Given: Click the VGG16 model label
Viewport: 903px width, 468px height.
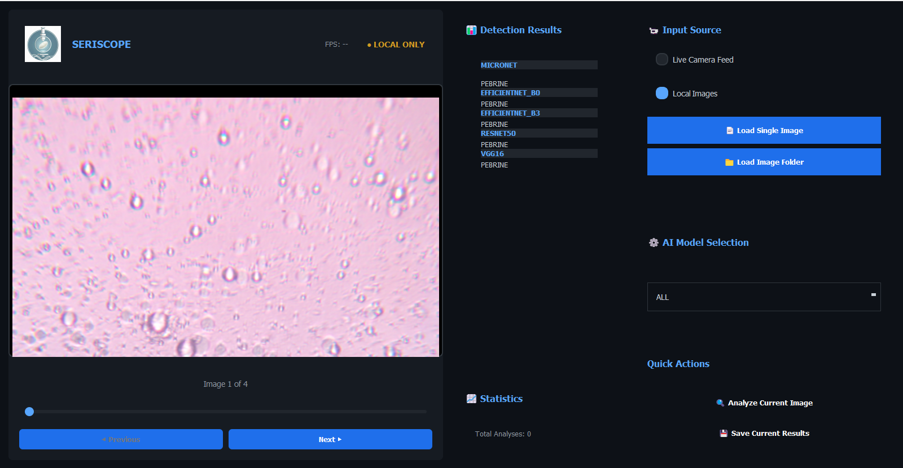Looking at the screenshot, I should coord(492,153).
